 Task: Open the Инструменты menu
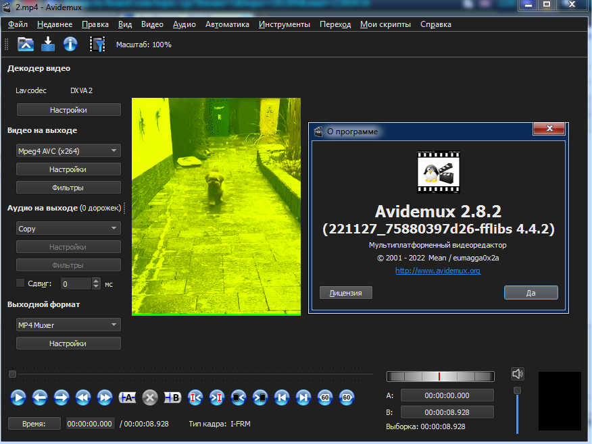click(x=285, y=24)
